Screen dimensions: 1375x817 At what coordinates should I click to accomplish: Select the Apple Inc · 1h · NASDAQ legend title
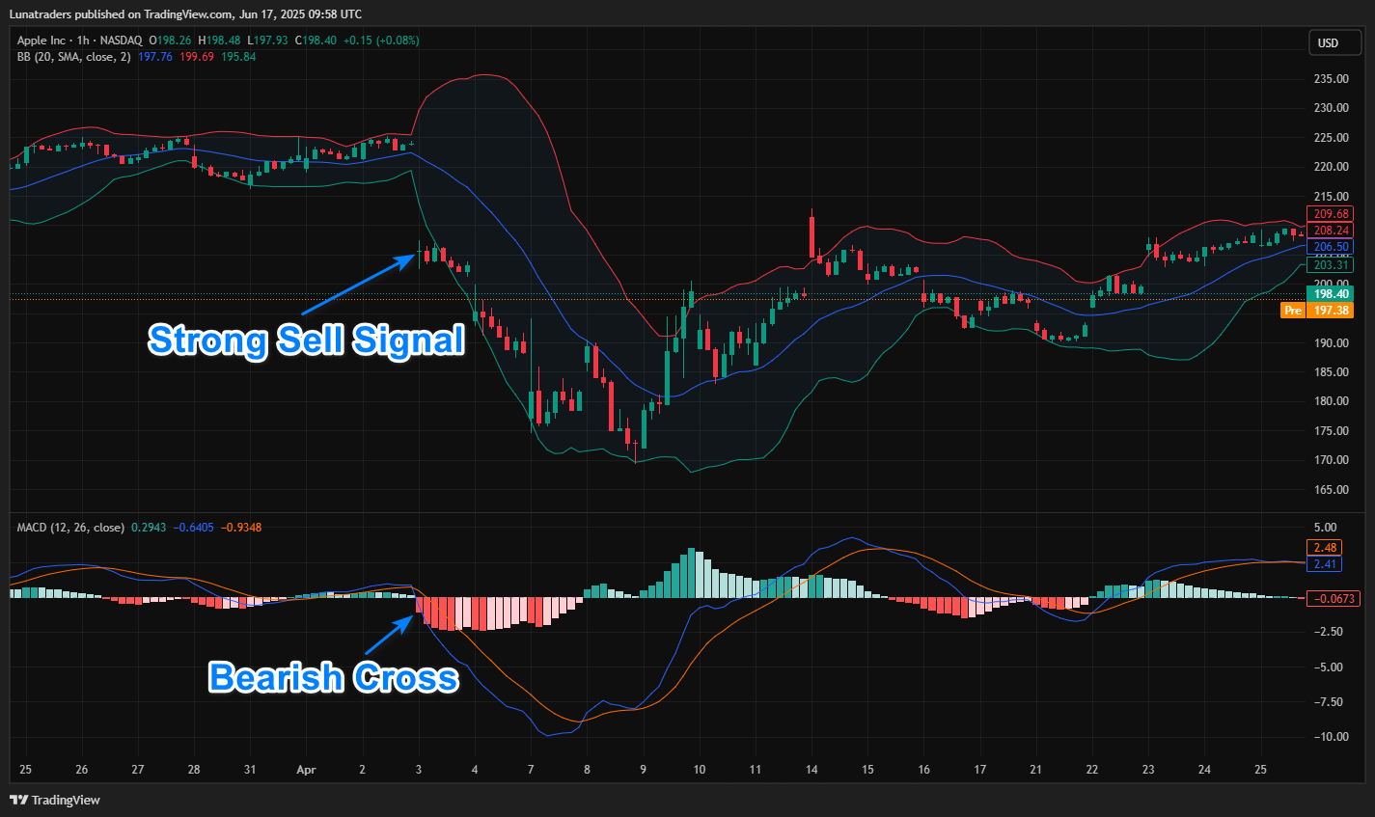pos(79,41)
